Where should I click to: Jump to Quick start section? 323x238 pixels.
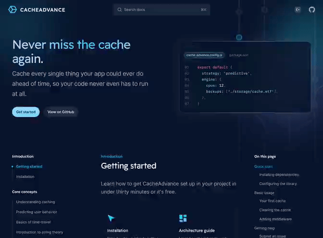pos(263,167)
